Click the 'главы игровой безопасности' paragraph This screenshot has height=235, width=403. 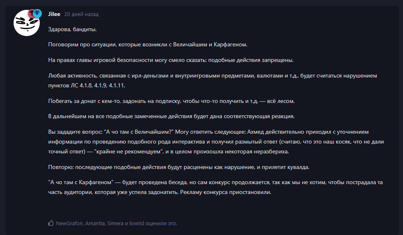click(x=171, y=60)
